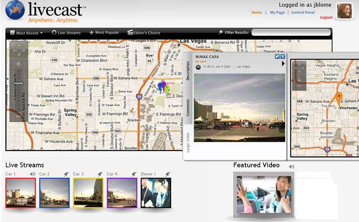The height and width of the screenshot is (222, 359).
Task: Click the orange pin on the mini map
Action: 339,99
